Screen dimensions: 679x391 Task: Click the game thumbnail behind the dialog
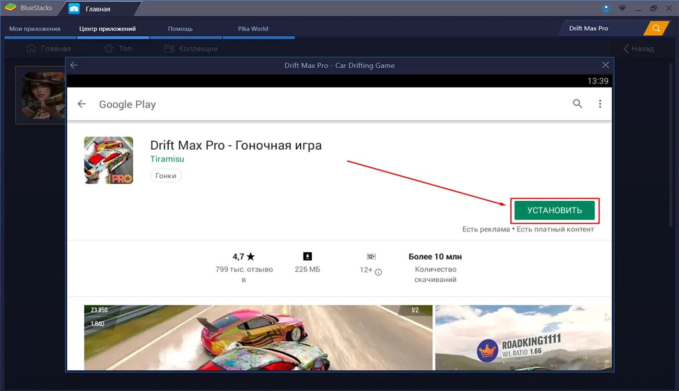[40, 95]
